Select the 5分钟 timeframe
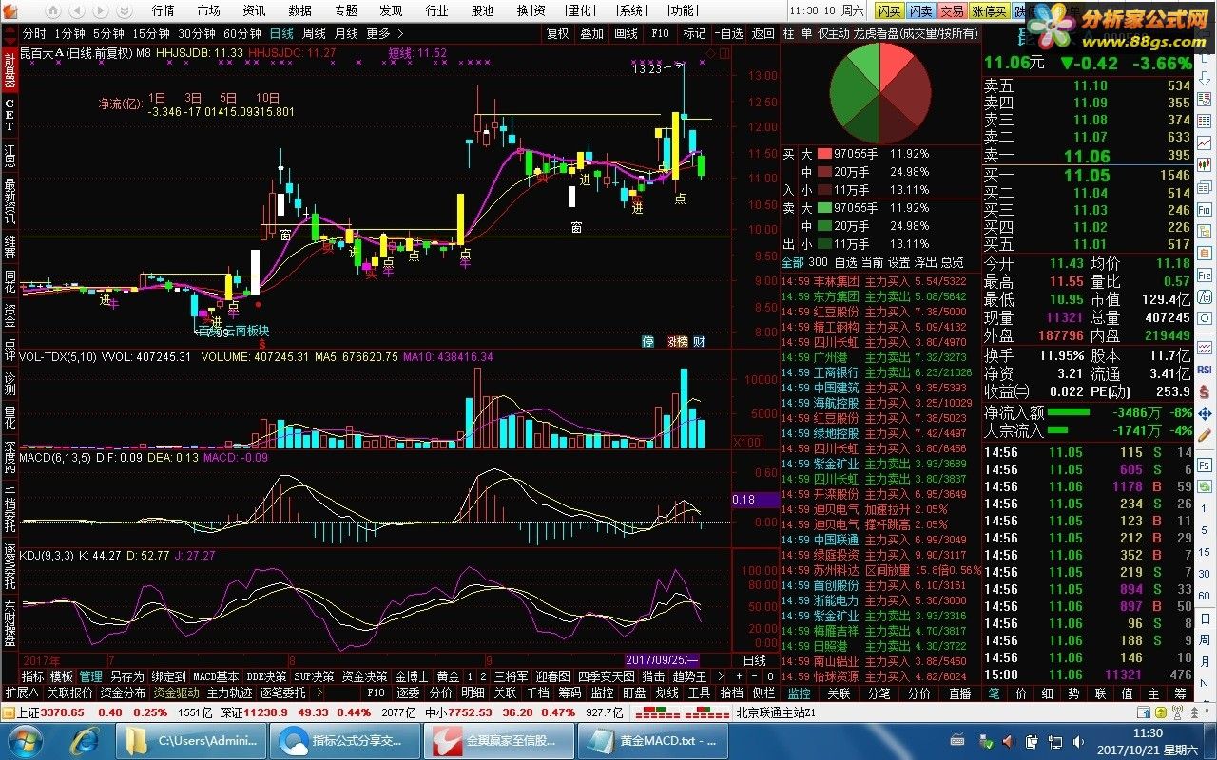 [109, 33]
